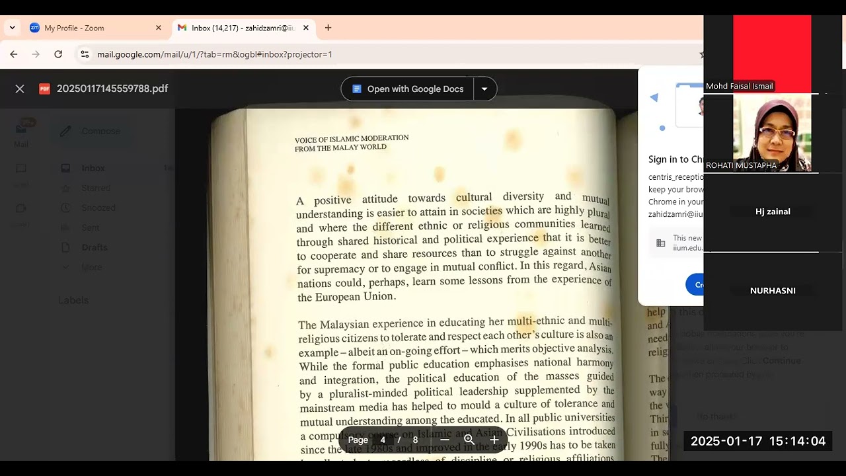The width and height of the screenshot is (846, 476).
Task: Close the PDF preview with X icon
Action: click(20, 89)
